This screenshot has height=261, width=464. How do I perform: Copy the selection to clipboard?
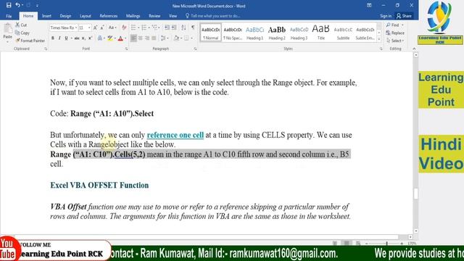22,33
